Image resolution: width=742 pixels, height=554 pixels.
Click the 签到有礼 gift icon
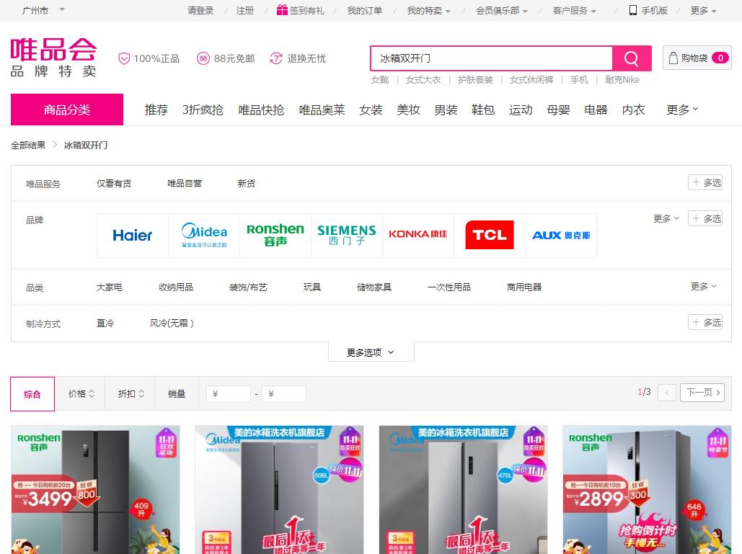[282, 10]
